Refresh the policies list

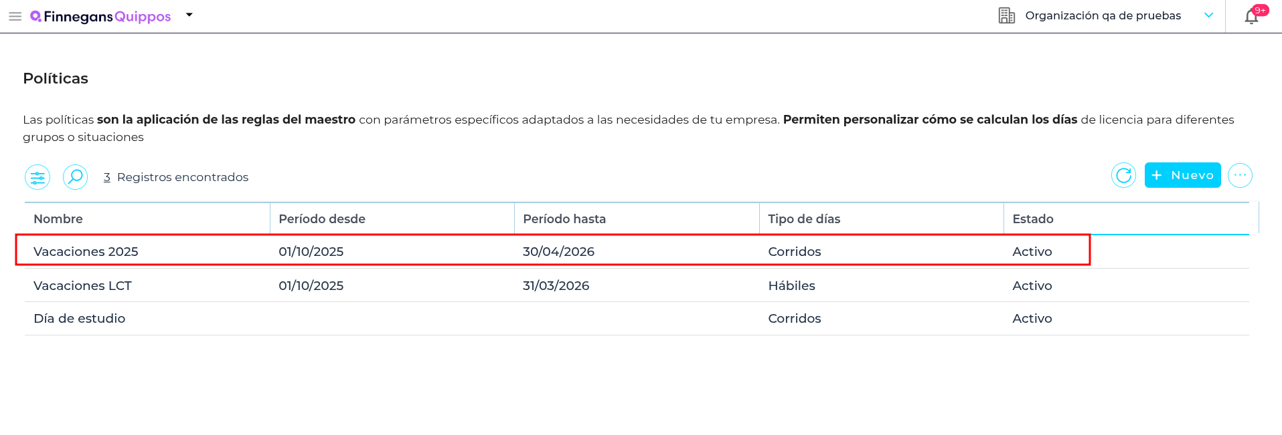[x=1123, y=176]
